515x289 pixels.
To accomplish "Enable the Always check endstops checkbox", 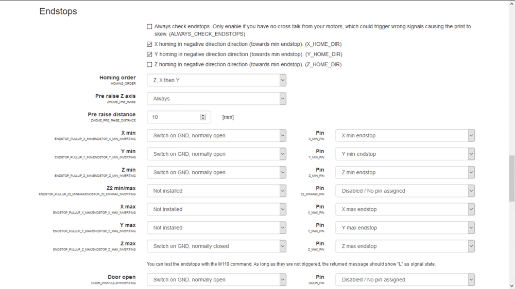I will [149, 26].
